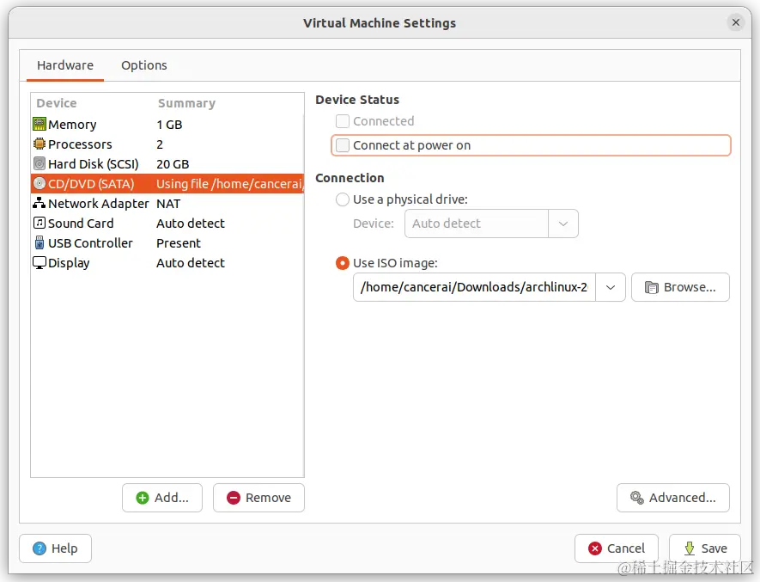Image resolution: width=760 pixels, height=582 pixels.
Task: Click the Processors CPU icon
Action: pos(40,144)
